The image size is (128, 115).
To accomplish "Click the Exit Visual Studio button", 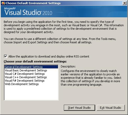I will pos(111,108).
